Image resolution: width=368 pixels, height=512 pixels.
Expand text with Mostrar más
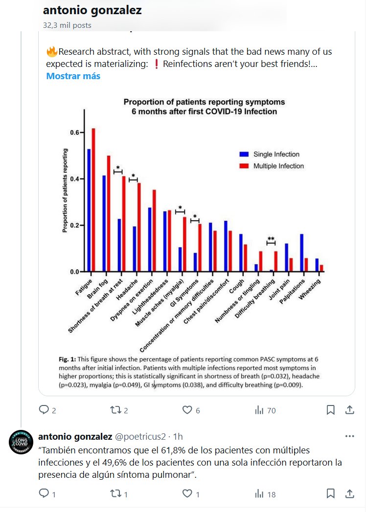point(73,76)
